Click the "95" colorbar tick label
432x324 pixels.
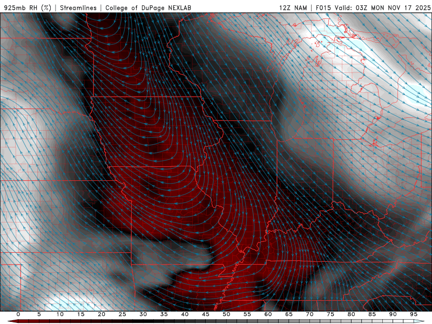pos(414,314)
